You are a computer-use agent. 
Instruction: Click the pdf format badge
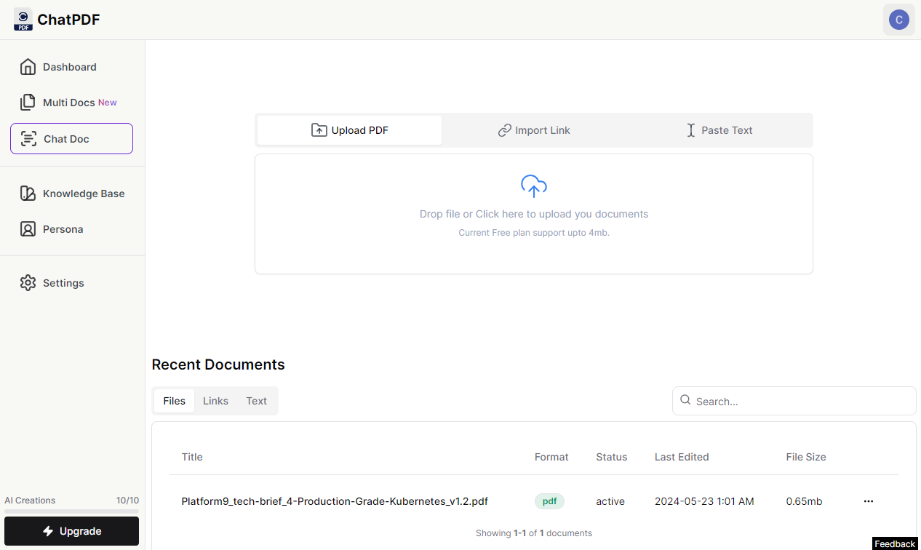click(549, 501)
